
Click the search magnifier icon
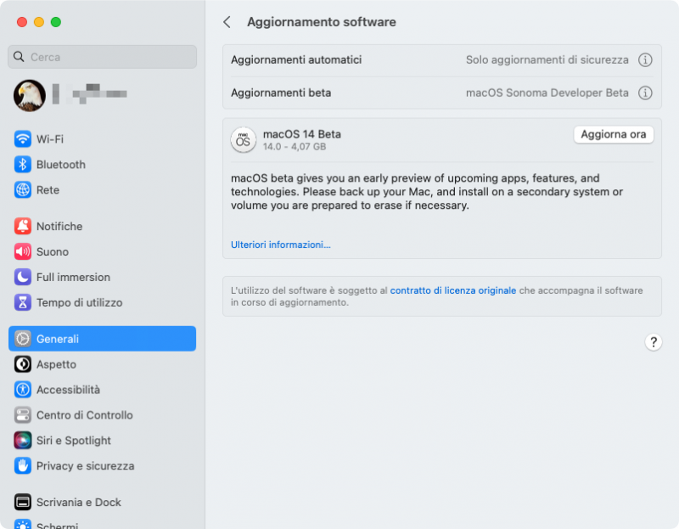coord(19,57)
